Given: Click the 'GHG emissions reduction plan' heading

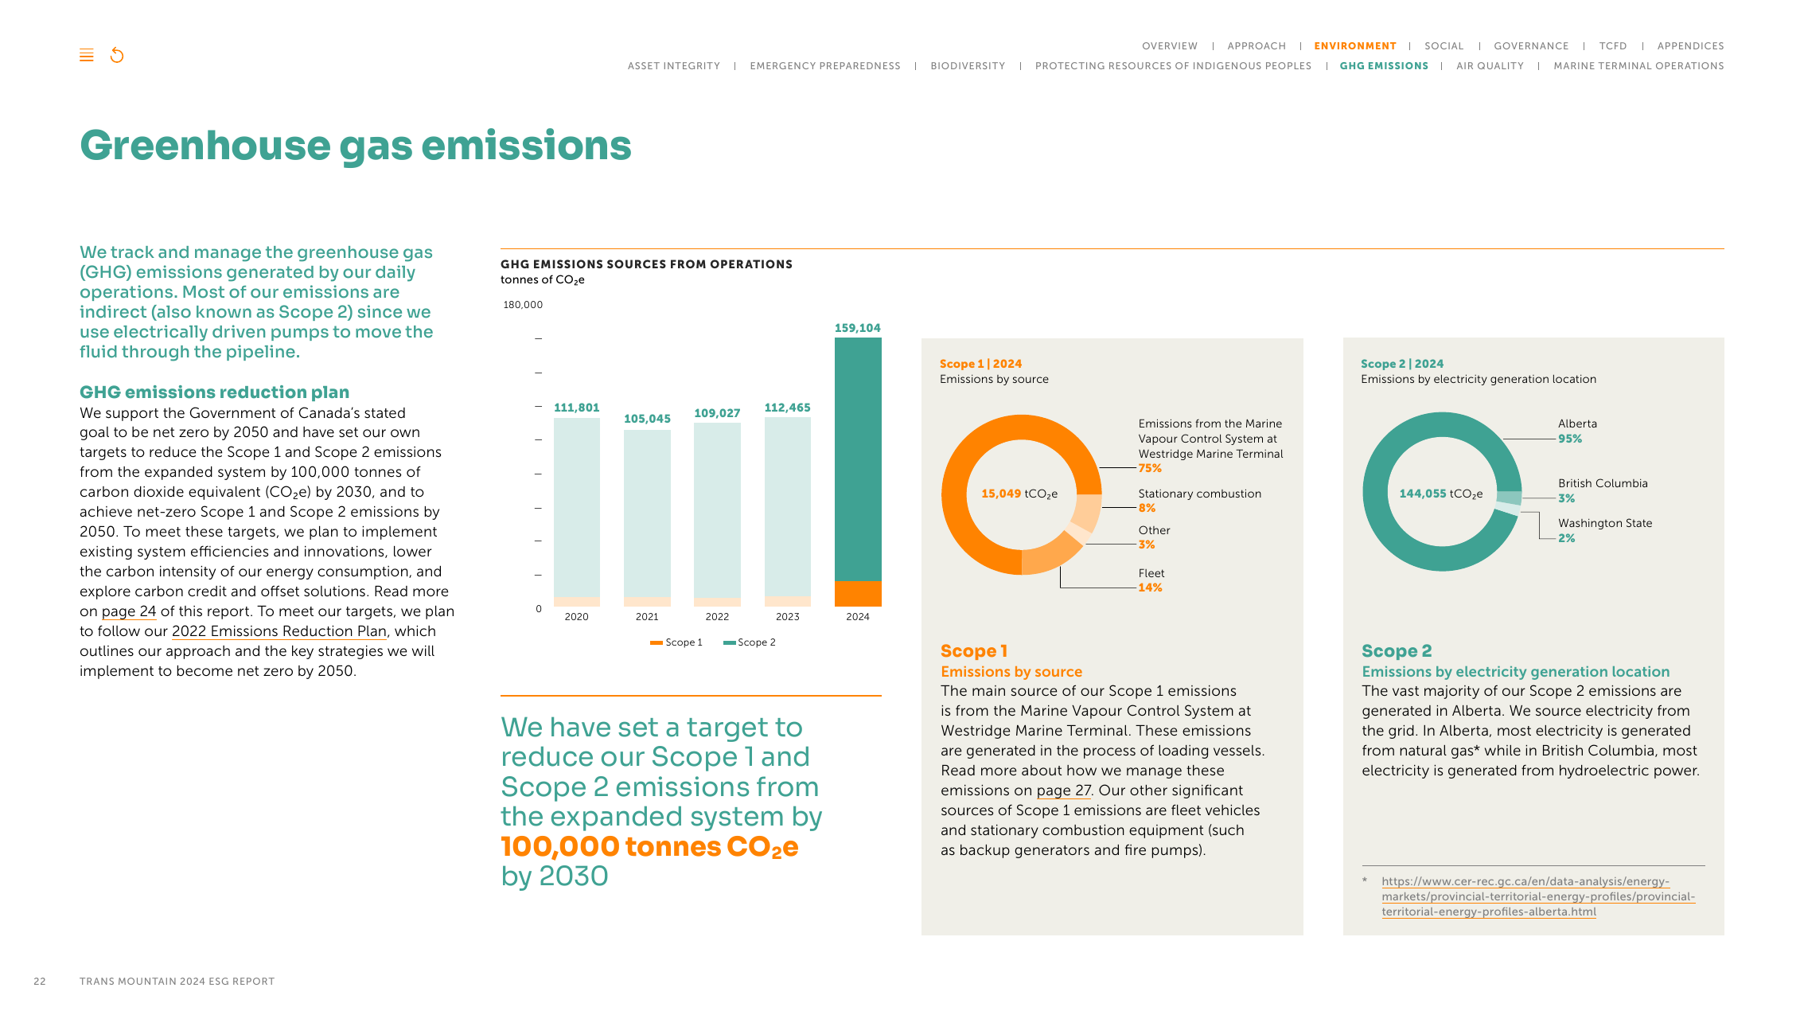Looking at the screenshot, I should coord(215,392).
